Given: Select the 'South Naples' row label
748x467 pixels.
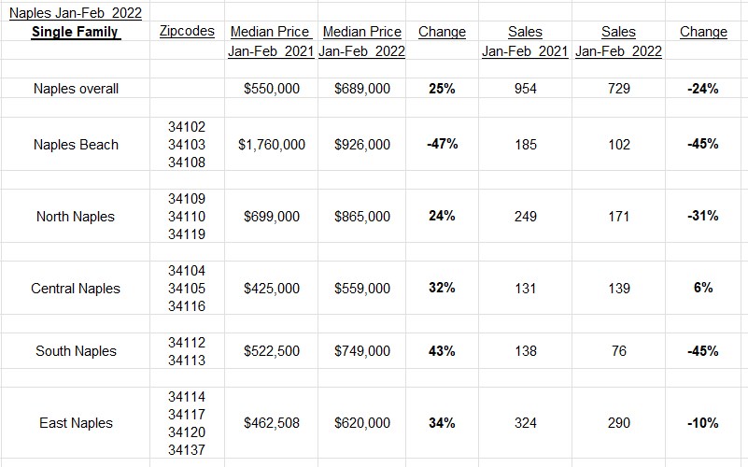Looking at the screenshot, I should [x=76, y=351].
